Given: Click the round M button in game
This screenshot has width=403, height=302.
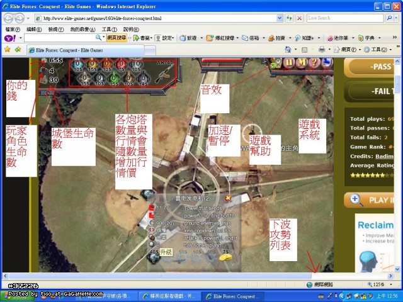Looking at the screenshot, I should pos(302,62).
